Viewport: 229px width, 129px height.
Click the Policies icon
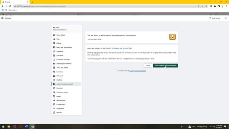point(54,113)
